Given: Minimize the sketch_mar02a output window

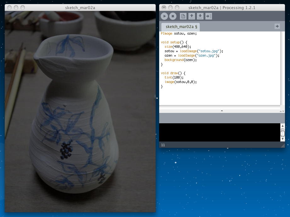Looking at the screenshot, I should click(x=16, y=8).
